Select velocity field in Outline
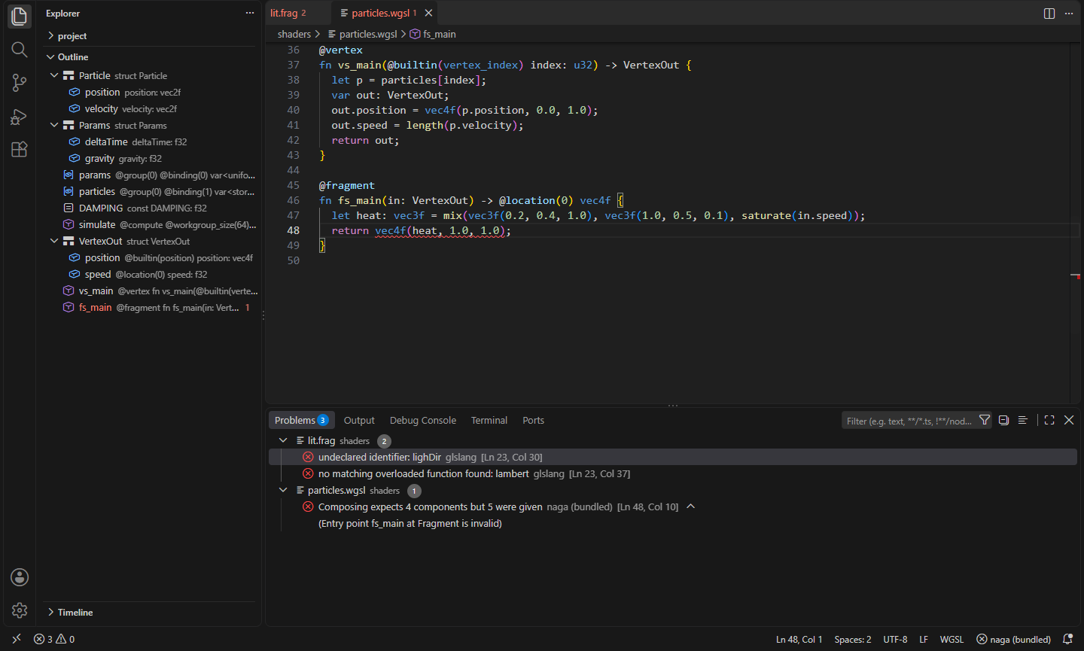 tap(149, 108)
